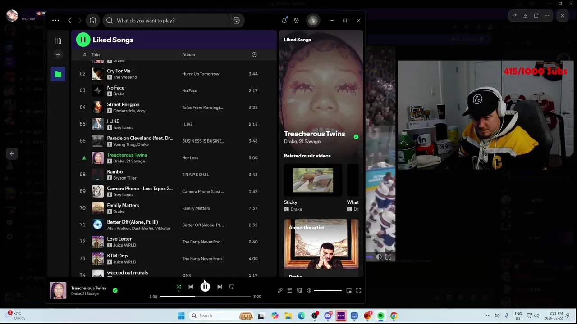This screenshot has height=324, width=577.
Task: Open 'Sticky' related music video thumbnail
Action: click(x=313, y=180)
